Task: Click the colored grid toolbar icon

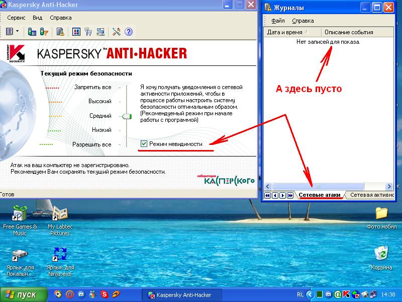Action: pos(76,32)
